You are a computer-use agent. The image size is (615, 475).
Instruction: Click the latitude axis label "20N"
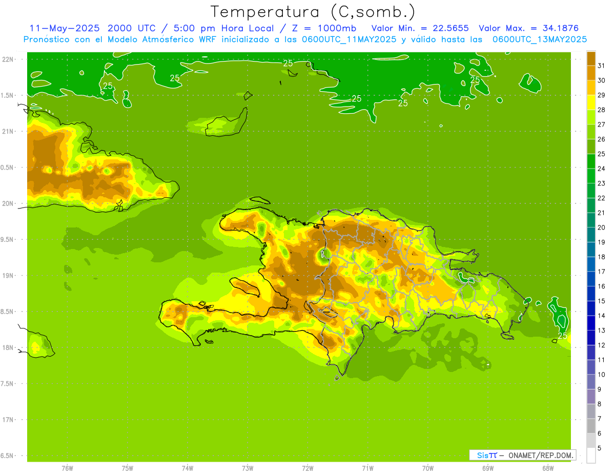point(7,203)
